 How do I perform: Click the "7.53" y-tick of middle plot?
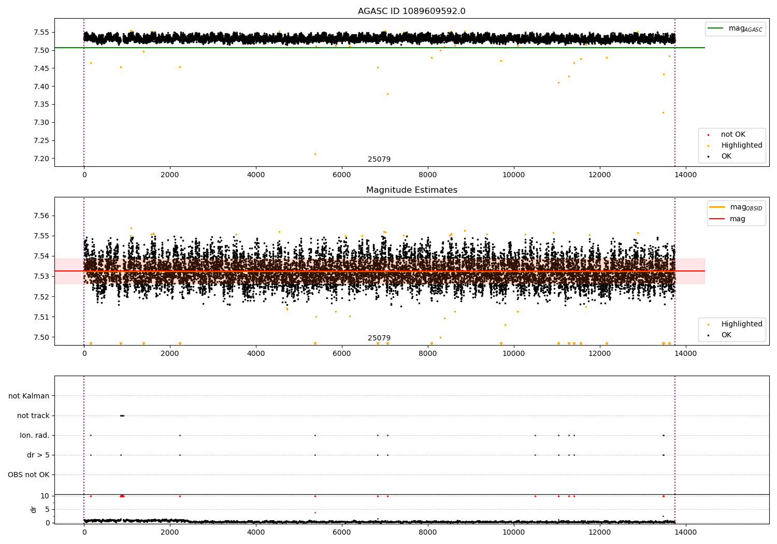[x=41, y=276]
